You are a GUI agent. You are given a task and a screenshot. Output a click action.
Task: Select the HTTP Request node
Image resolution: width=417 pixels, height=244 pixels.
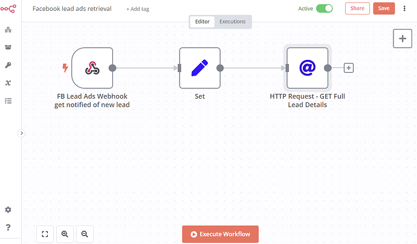pyautogui.click(x=307, y=68)
